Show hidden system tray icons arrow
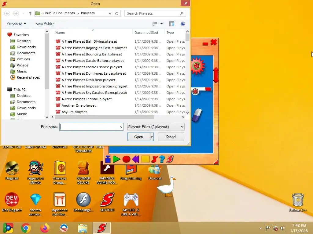The height and width of the screenshot is (234, 313). (x=260, y=228)
